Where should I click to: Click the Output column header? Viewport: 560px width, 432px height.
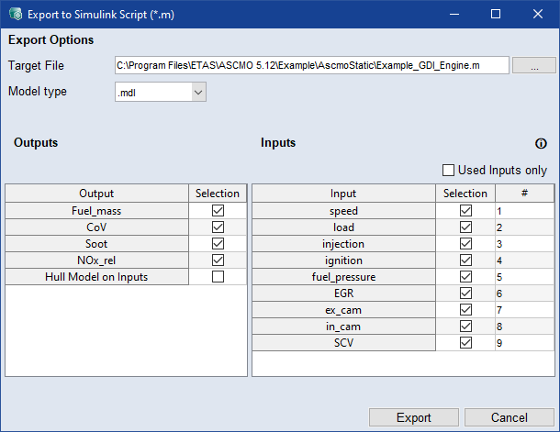97,194
